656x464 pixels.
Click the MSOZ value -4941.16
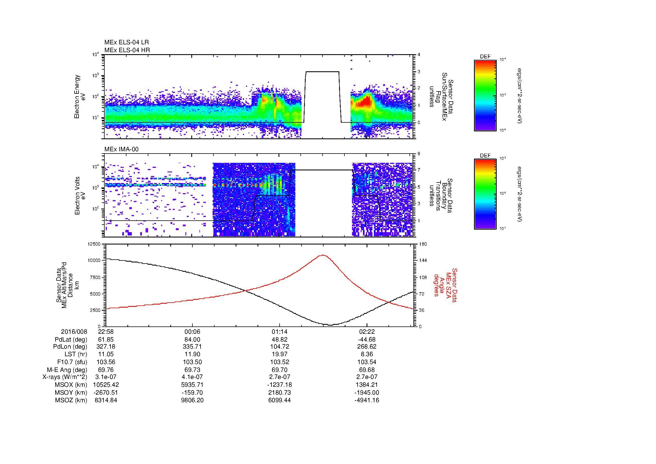(x=367, y=400)
